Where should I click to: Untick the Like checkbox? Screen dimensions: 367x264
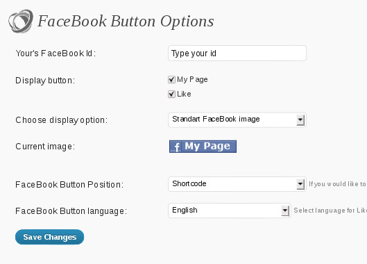click(171, 94)
